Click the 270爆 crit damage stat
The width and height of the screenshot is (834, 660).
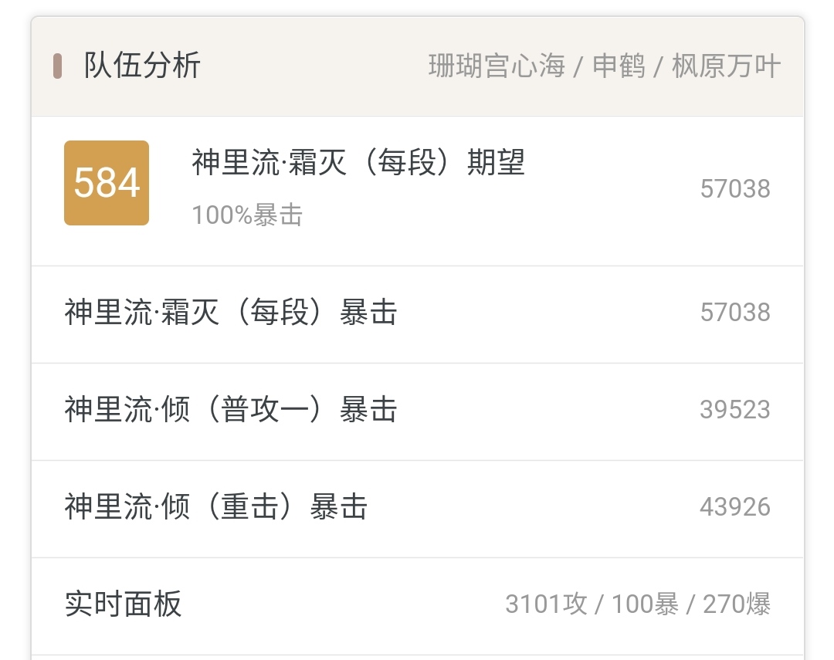(737, 604)
